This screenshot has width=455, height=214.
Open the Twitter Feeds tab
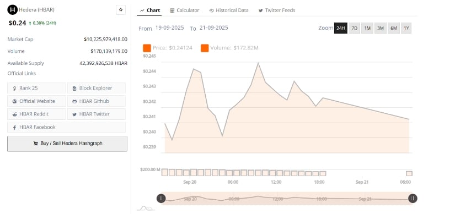276,10
